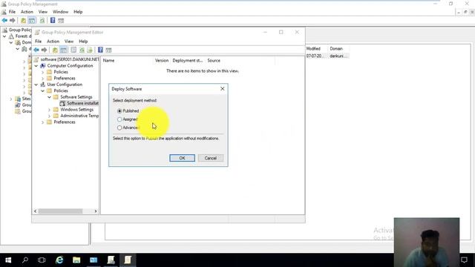Expand Policies under Computer Configuration
This screenshot has height=267, width=475.
click(43, 72)
